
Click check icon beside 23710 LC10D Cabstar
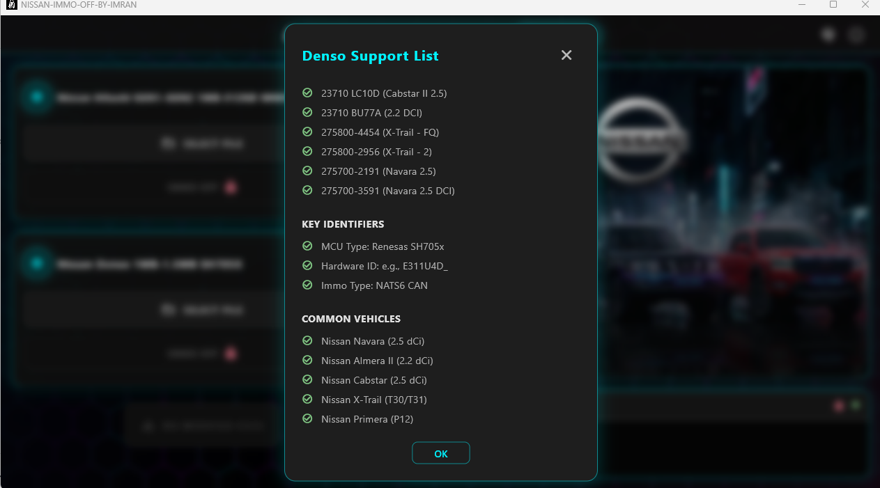click(x=307, y=93)
